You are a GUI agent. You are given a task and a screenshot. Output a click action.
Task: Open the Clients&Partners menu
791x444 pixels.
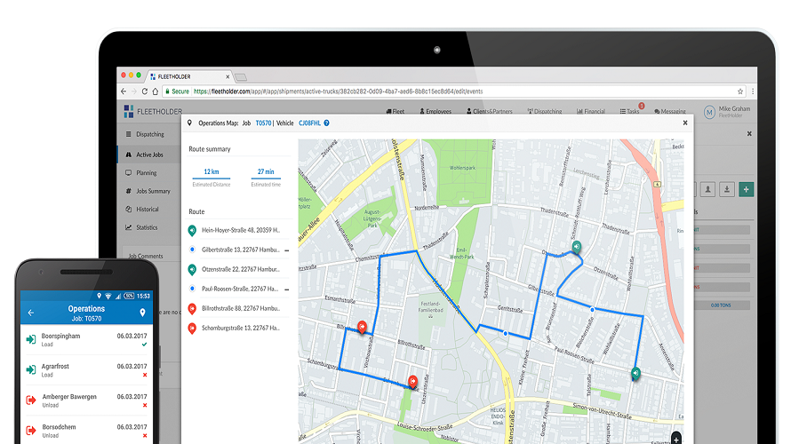[490, 111]
